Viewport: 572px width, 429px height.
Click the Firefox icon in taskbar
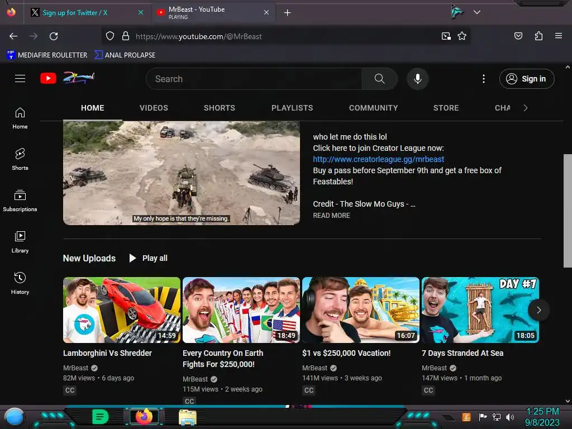click(x=144, y=416)
